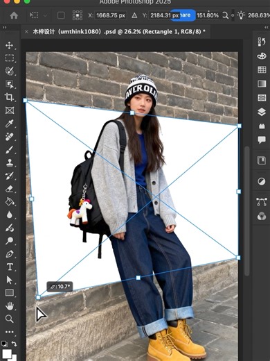
Task: Open the Adjustments panel
Action: point(262,181)
